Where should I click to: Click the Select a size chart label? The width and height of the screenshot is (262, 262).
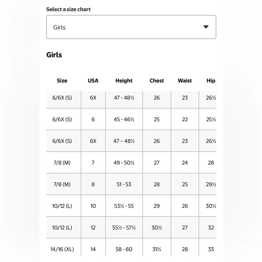pyautogui.click(x=68, y=9)
